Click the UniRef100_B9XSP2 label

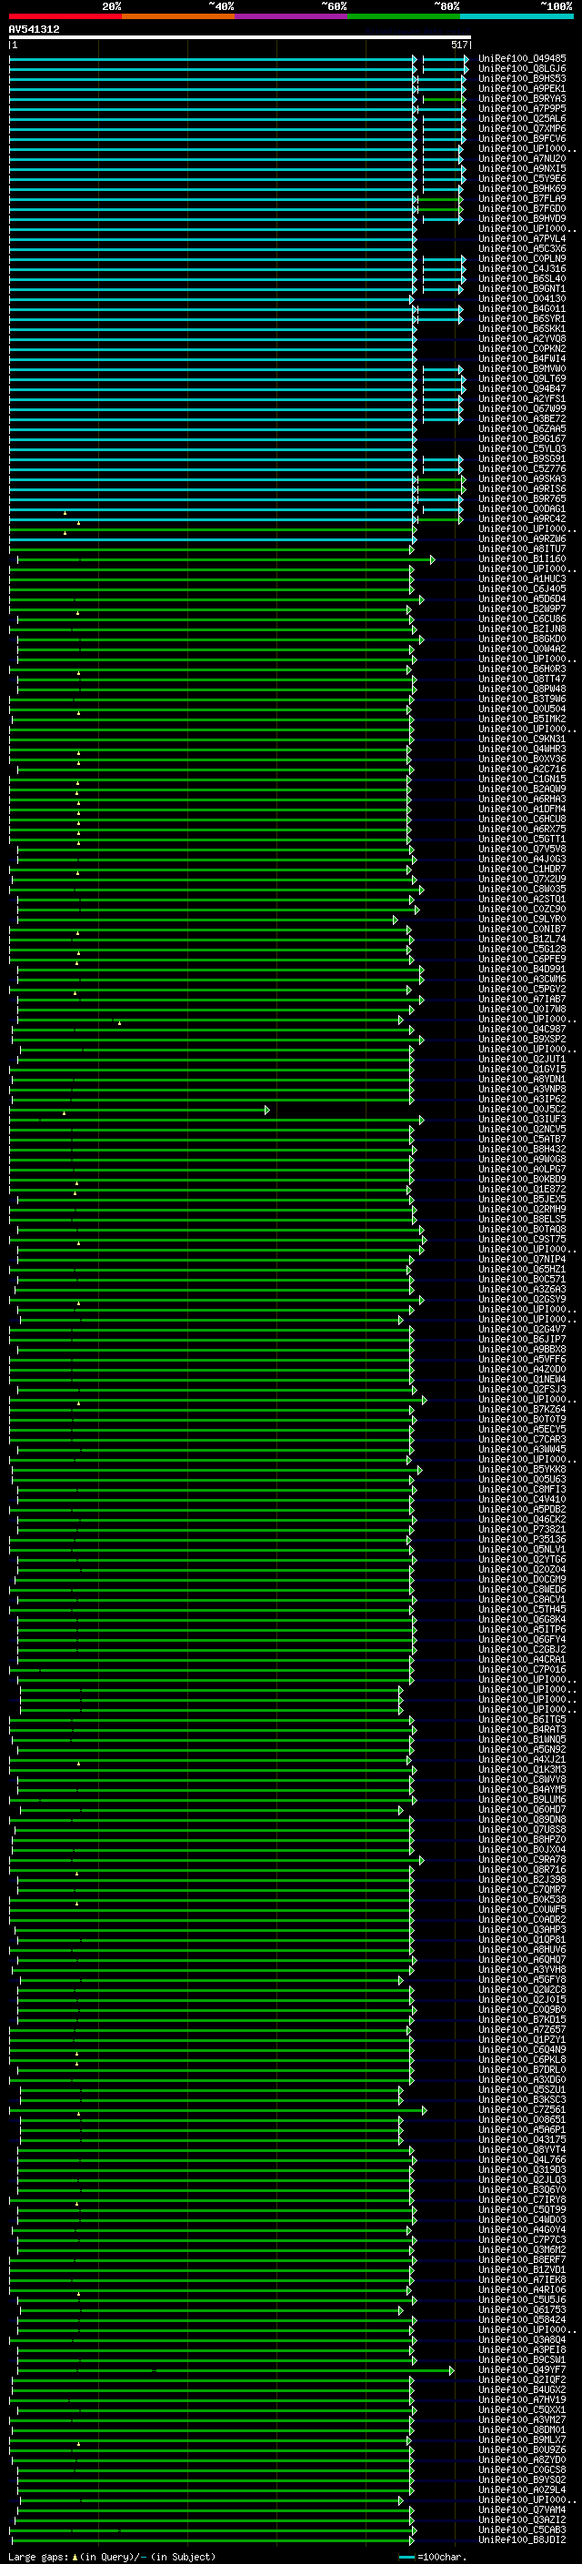point(522,1039)
